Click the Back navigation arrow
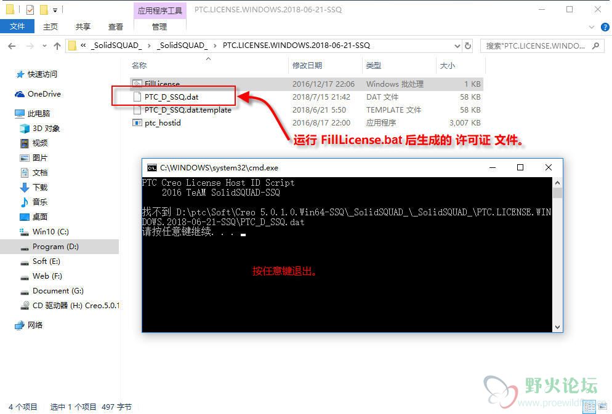The width and height of the screenshot is (612, 414). tap(12, 46)
